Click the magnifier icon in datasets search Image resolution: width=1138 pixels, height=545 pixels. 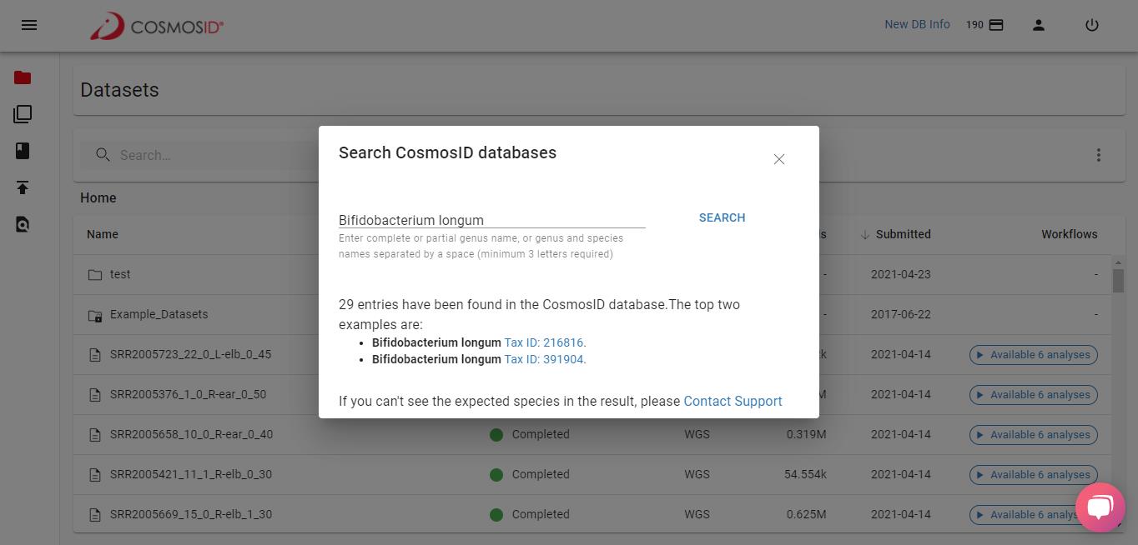click(x=103, y=155)
